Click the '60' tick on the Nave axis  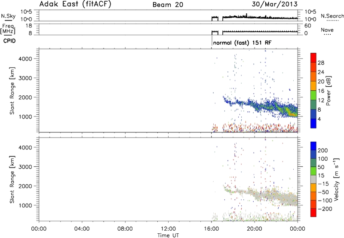[307, 26]
